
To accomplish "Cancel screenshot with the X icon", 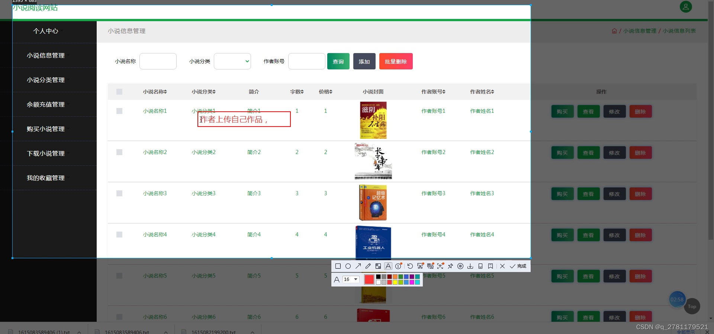I will pos(502,266).
